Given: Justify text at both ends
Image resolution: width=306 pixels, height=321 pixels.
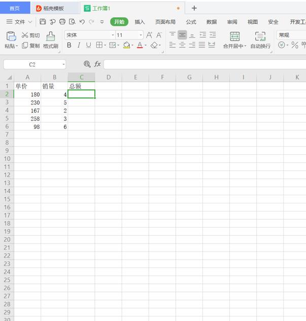Looking at the screenshot, I should point(202,45).
